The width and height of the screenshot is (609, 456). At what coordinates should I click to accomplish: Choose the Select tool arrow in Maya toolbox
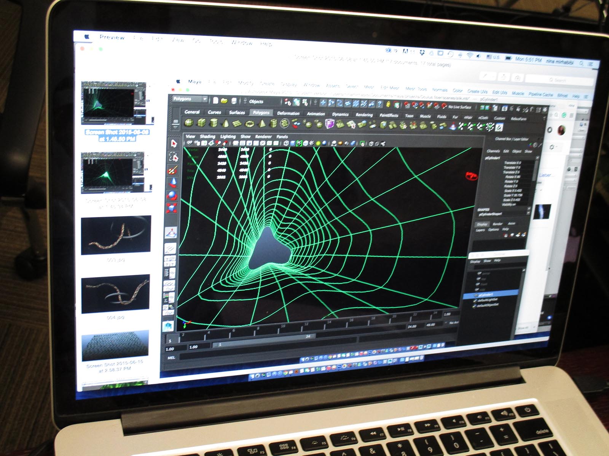point(174,144)
